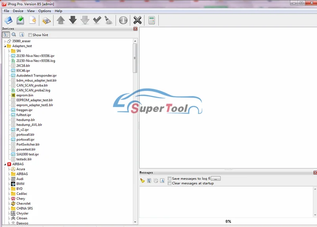Click the Devices tree scroll-up arrow
317x227 pixels.
click(x=135, y=41)
